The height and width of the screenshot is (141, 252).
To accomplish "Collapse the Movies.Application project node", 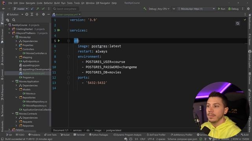I will pos(13,81).
